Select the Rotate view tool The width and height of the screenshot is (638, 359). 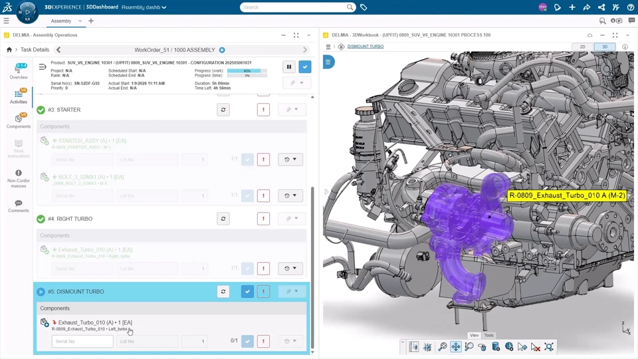[x=482, y=347]
